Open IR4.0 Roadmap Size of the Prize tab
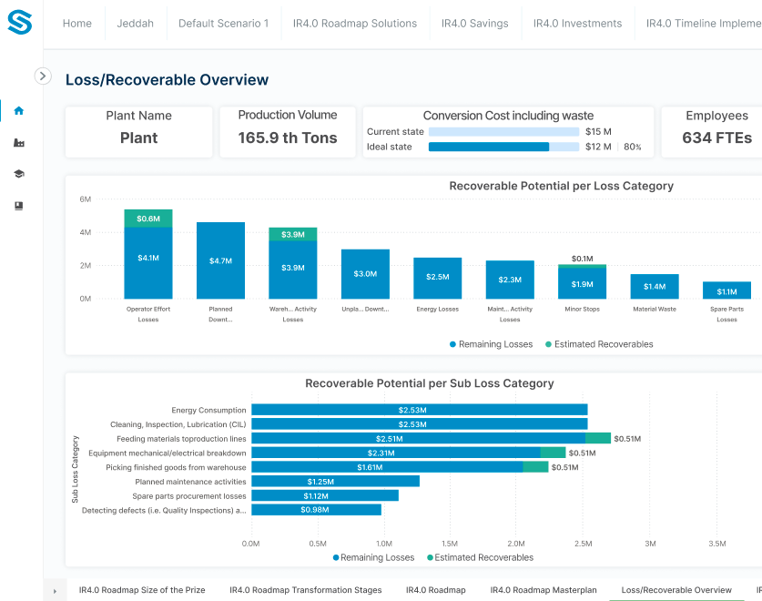This screenshot has width=762, height=601. pos(142,590)
